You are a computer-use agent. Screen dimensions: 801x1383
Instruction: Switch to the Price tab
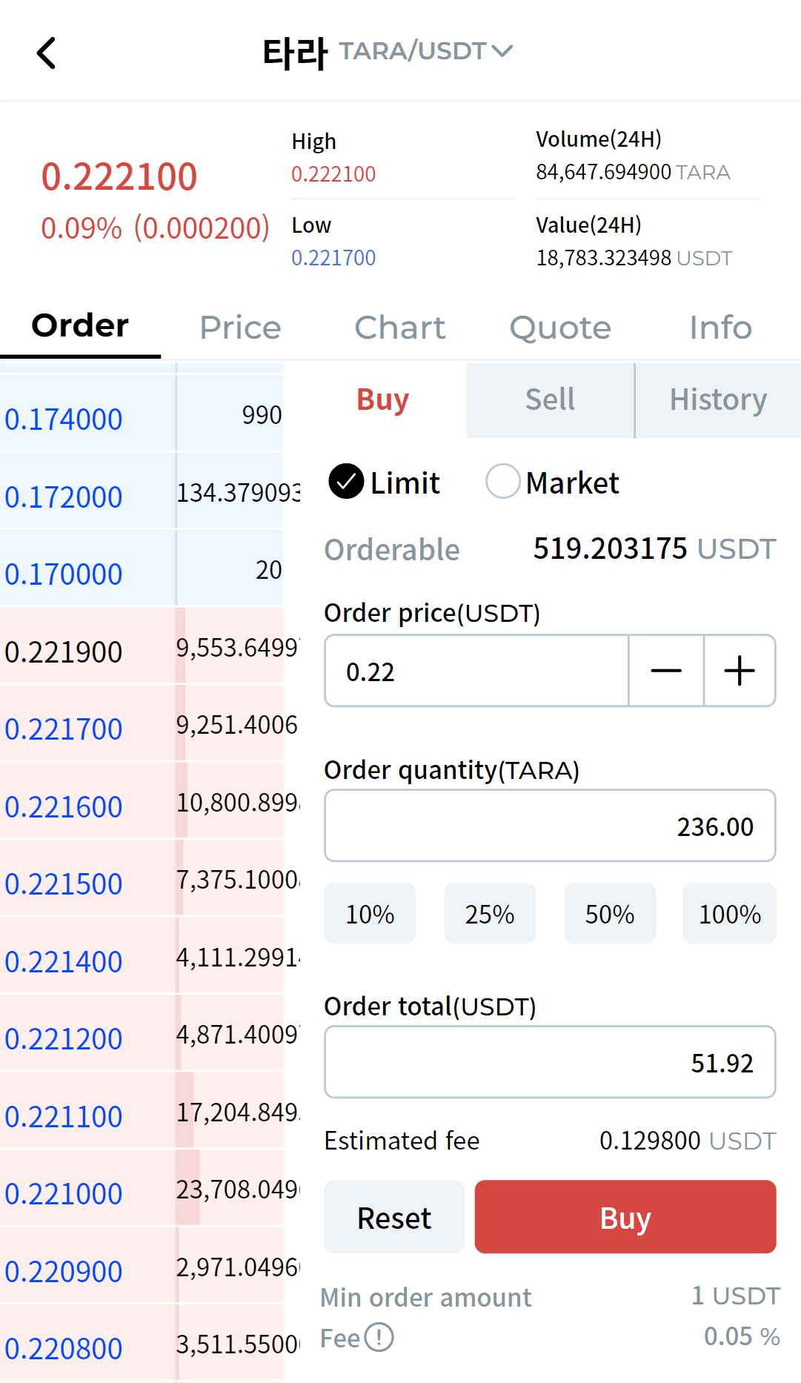[x=240, y=328]
